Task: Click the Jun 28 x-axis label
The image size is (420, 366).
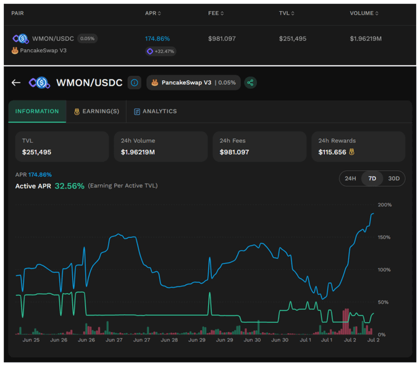Action: pos(169,340)
